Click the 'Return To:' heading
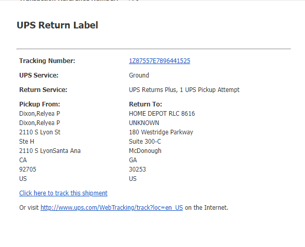This screenshot has width=305, height=247. 146,104
